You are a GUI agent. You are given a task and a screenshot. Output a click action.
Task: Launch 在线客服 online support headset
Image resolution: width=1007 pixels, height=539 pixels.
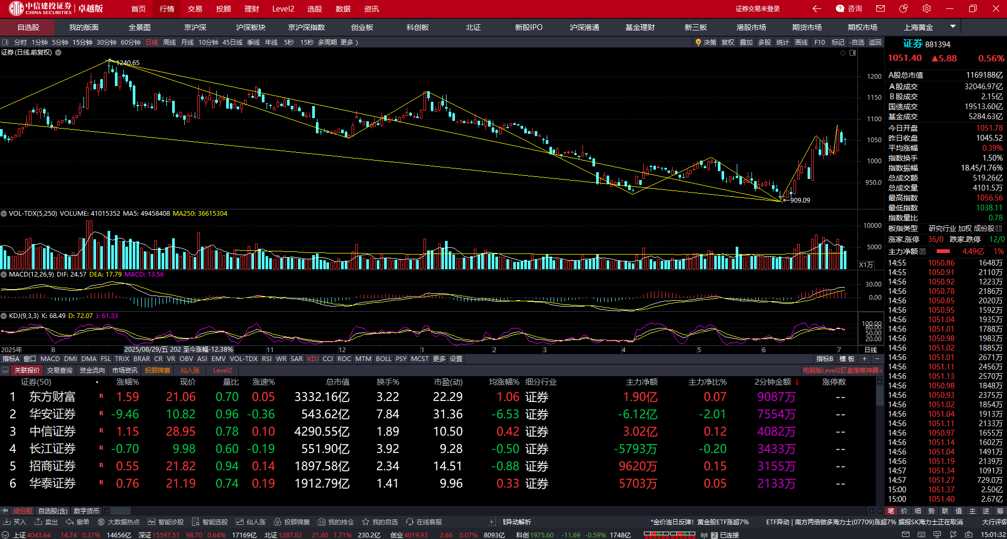[x=424, y=522]
